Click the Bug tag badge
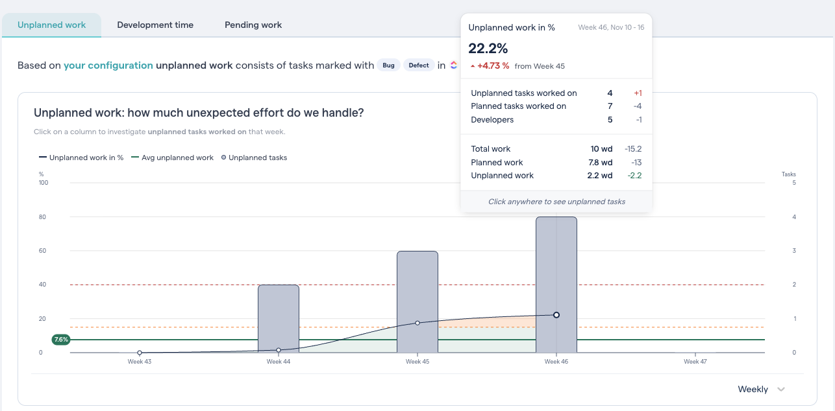 point(388,65)
